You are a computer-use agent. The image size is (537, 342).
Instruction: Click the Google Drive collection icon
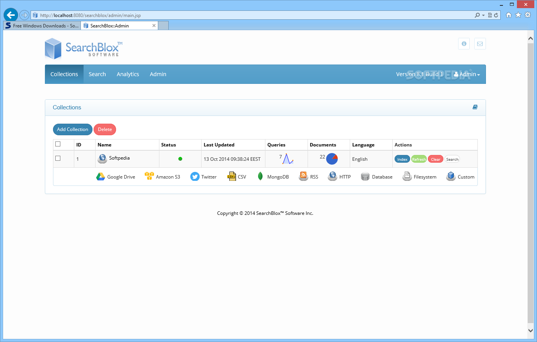click(x=101, y=177)
